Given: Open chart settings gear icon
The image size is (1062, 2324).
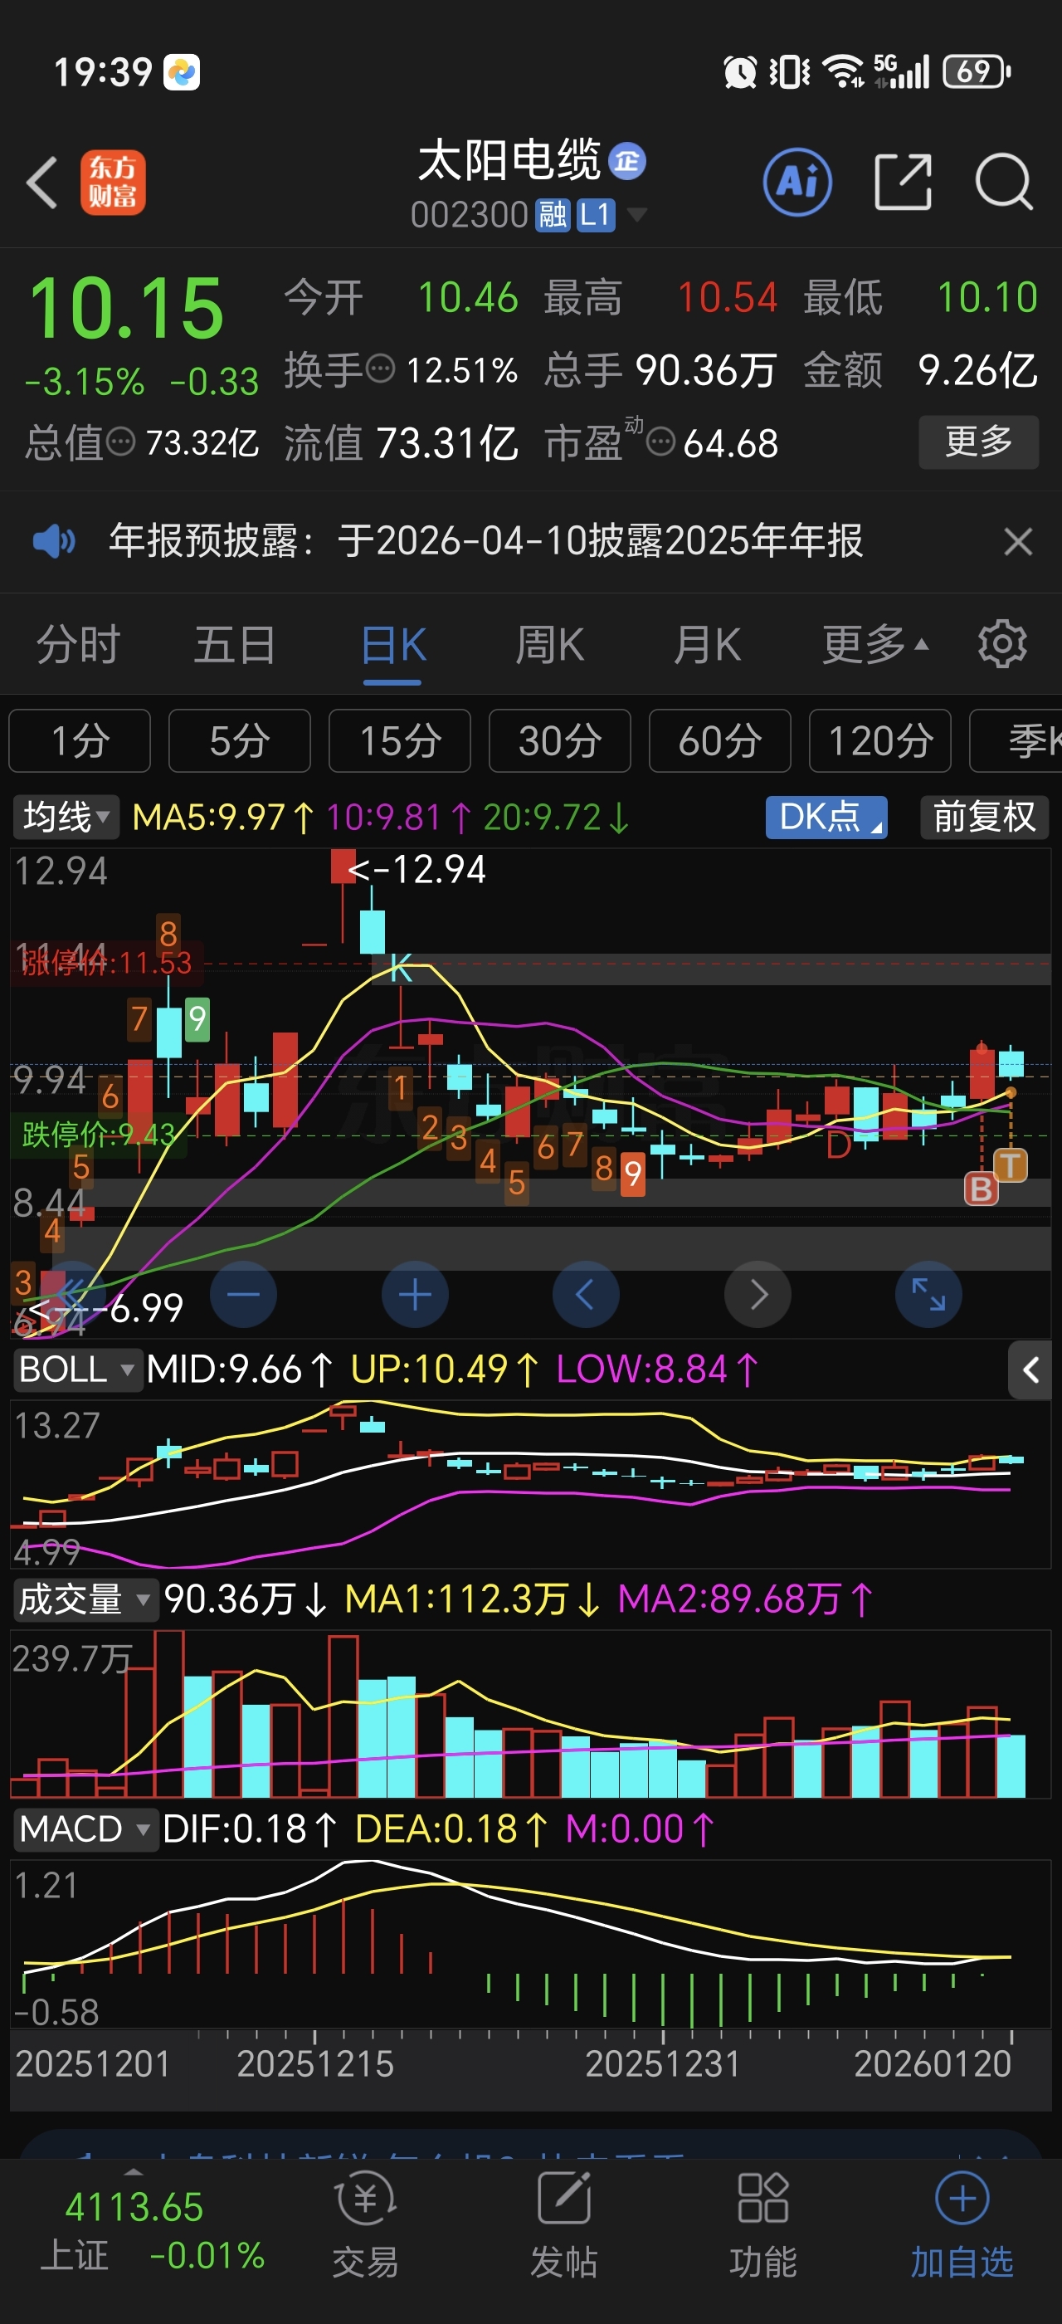Looking at the screenshot, I should tap(1002, 645).
